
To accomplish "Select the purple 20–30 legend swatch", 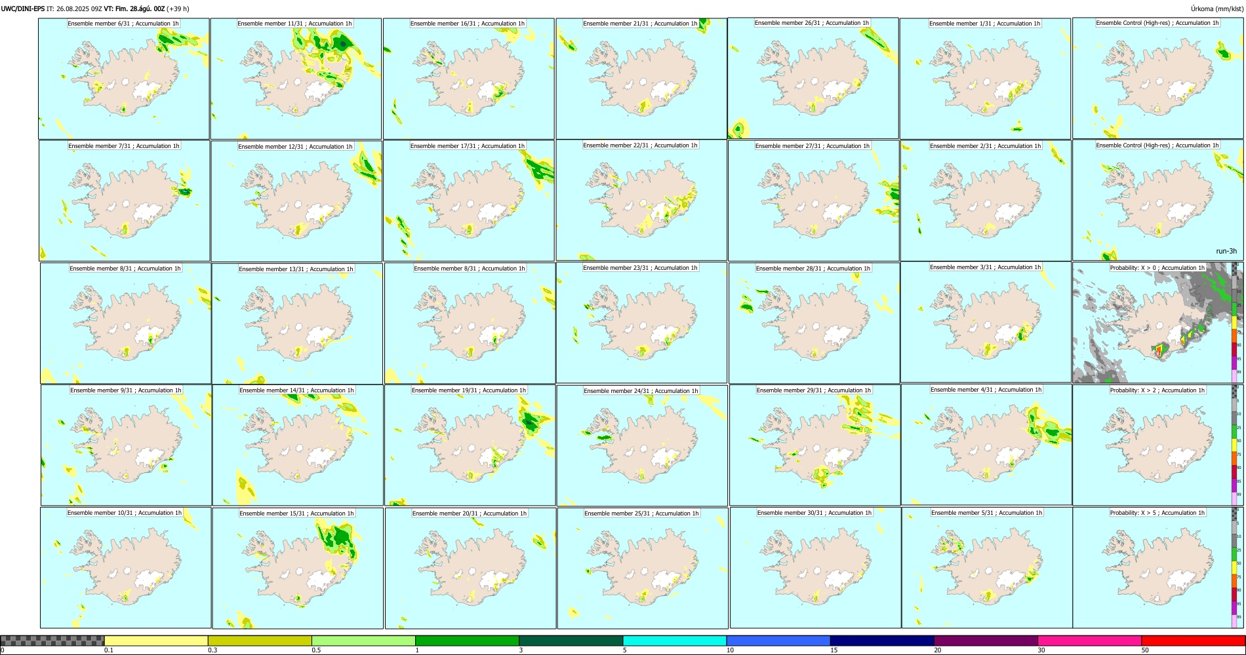I will [986, 641].
